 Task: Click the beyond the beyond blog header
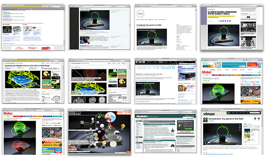pos(156,68)
